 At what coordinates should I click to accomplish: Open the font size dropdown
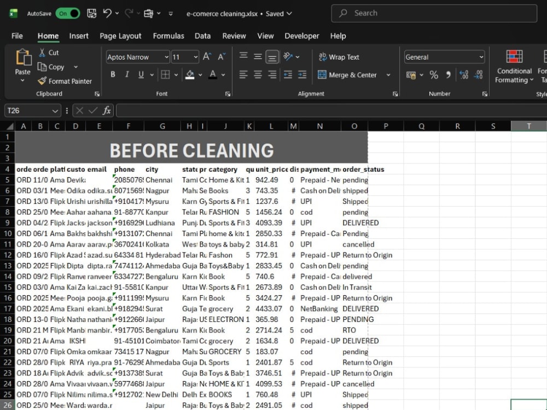(x=195, y=57)
